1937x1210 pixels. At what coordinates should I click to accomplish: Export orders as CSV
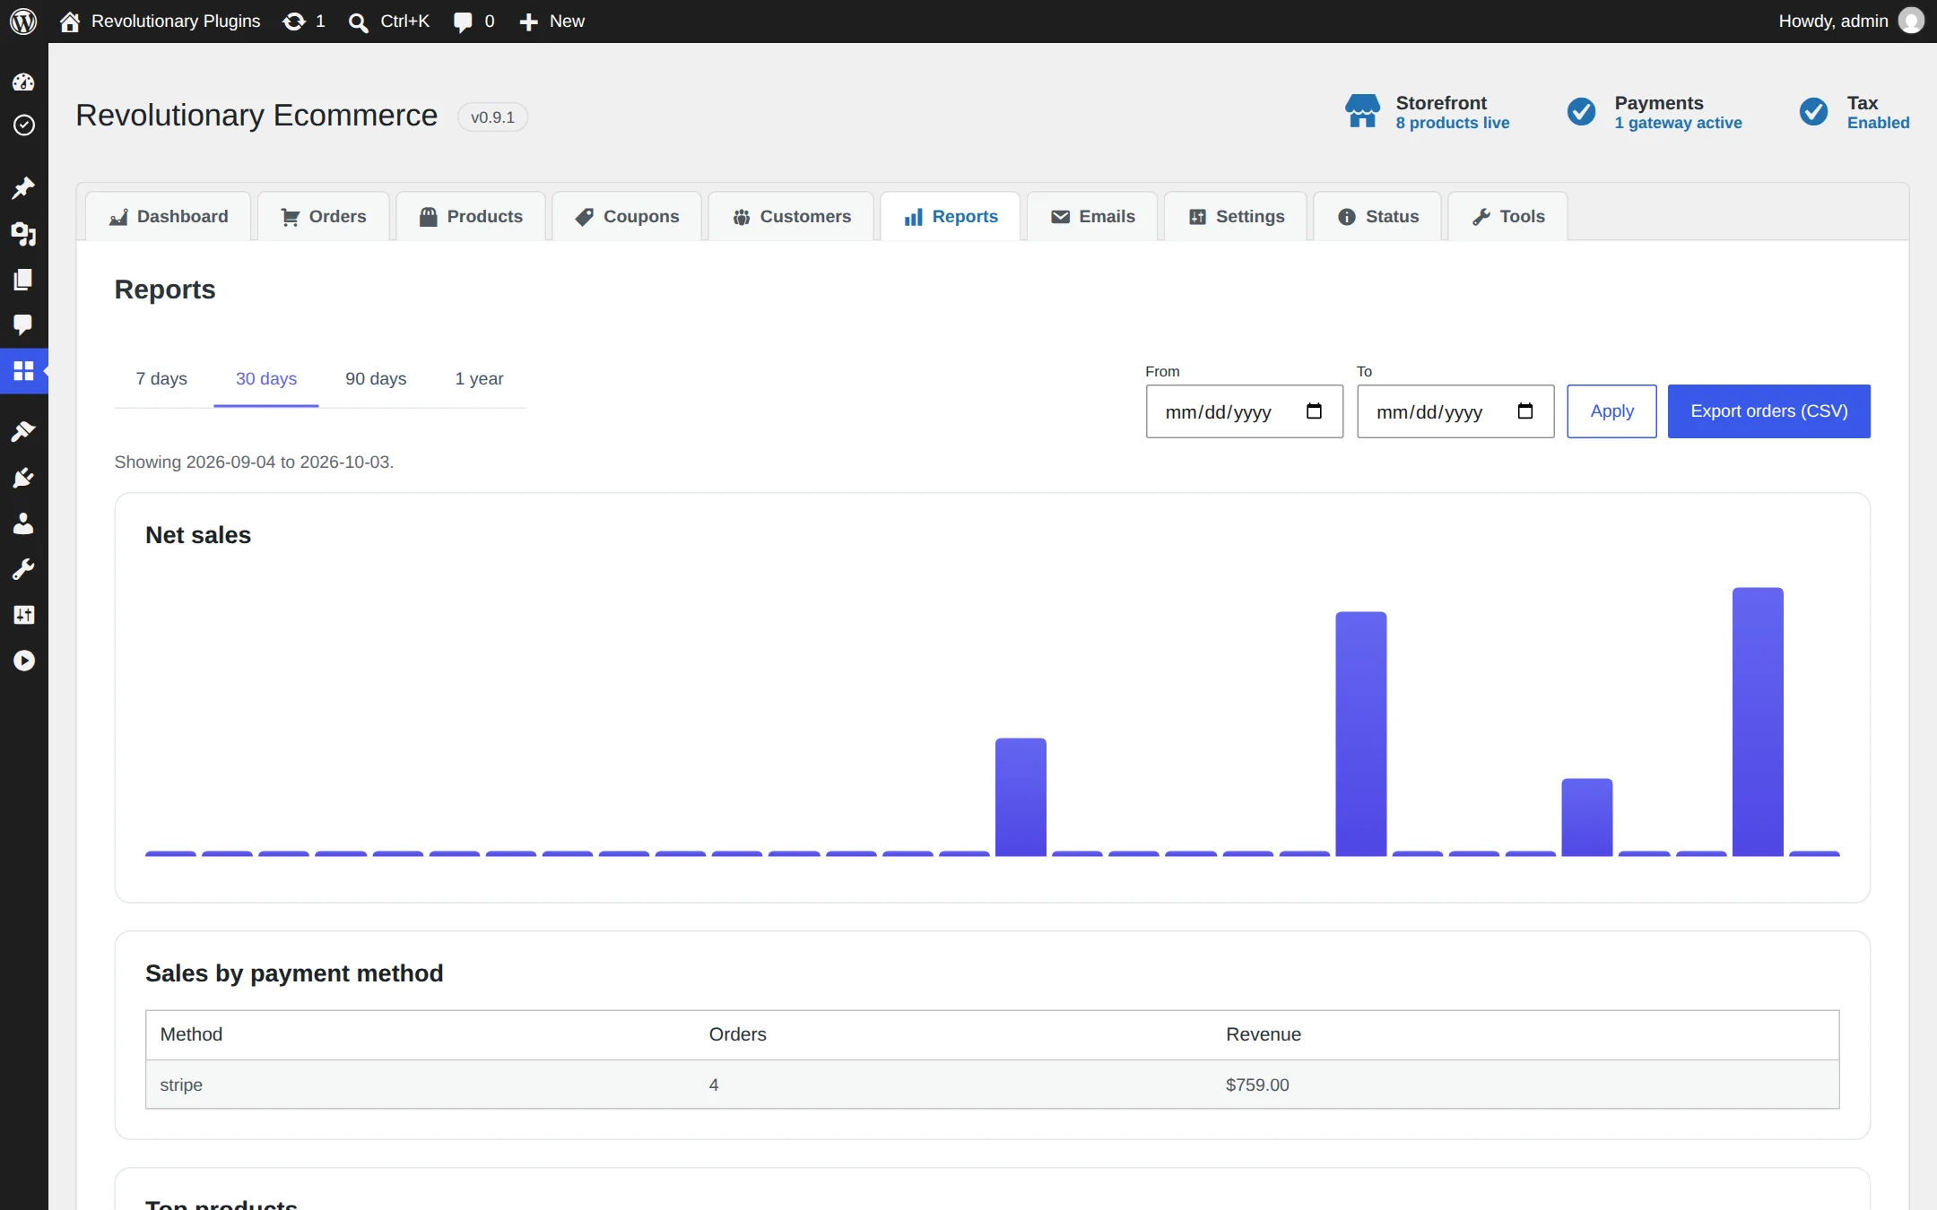point(1768,411)
